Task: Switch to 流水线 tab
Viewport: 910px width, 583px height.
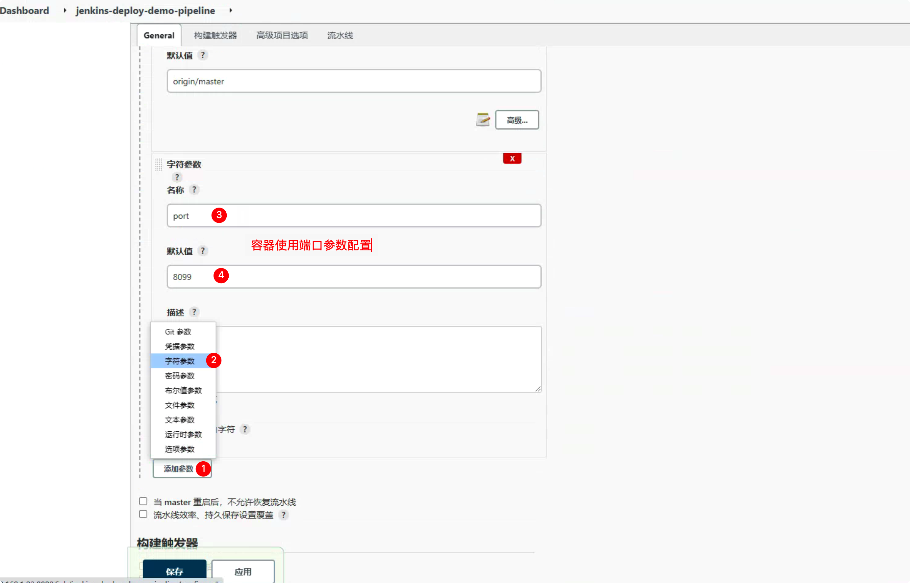Action: [340, 36]
